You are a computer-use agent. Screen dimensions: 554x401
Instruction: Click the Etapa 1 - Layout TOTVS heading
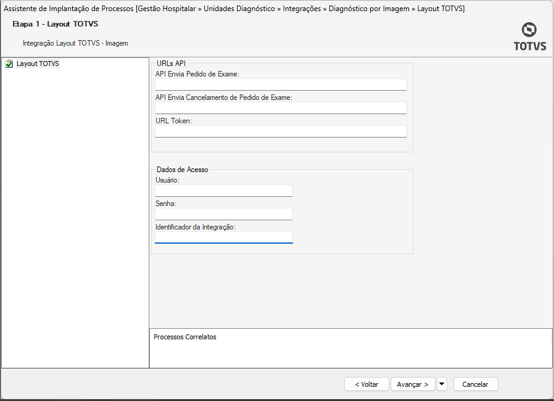pos(56,24)
